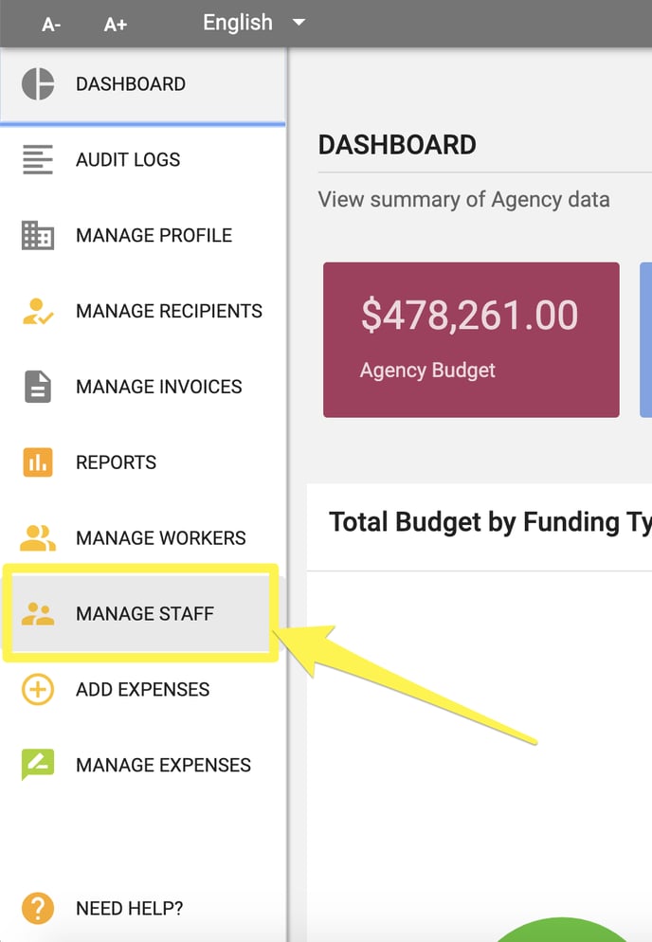Open the Manage Invoices document icon
Screen dimensions: 652x942
pyautogui.click(x=38, y=387)
